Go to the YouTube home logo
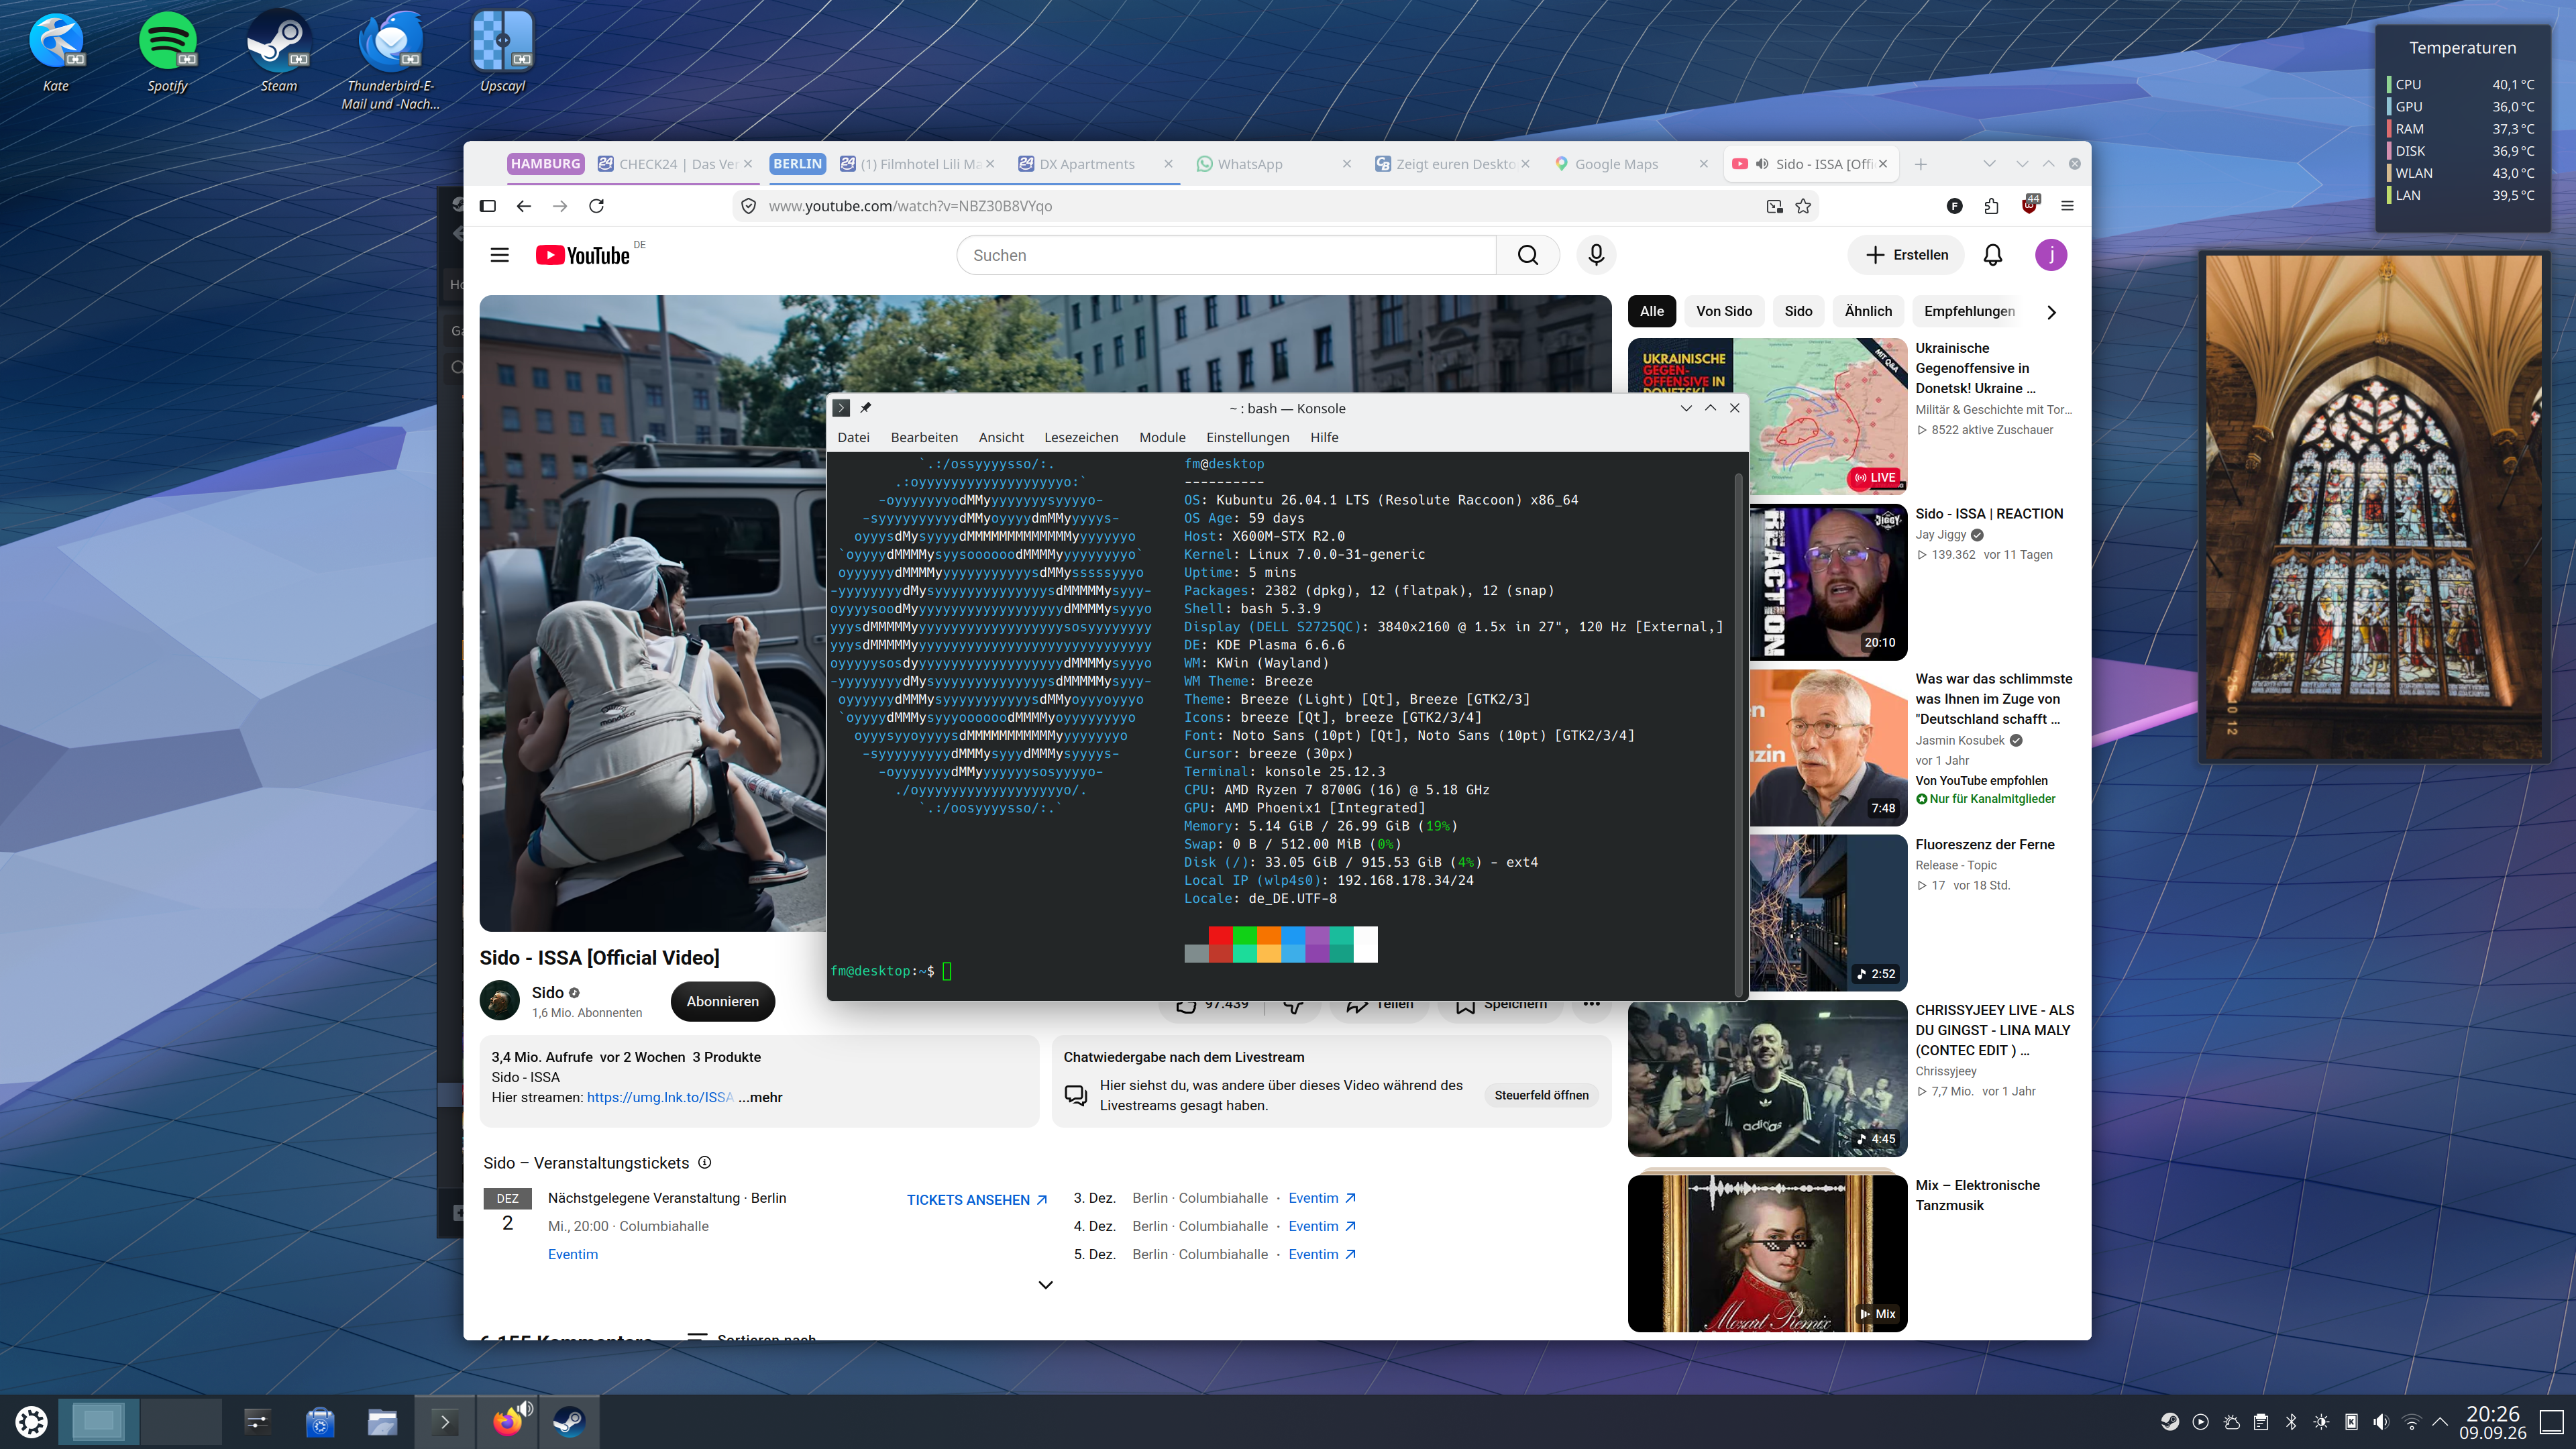Image resolution: width=2576 pixels, height=1449 pixels. 583,255
